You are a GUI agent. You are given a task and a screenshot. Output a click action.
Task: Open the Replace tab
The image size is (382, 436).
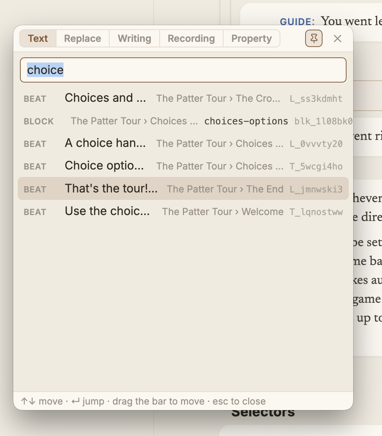coord(83,38)
